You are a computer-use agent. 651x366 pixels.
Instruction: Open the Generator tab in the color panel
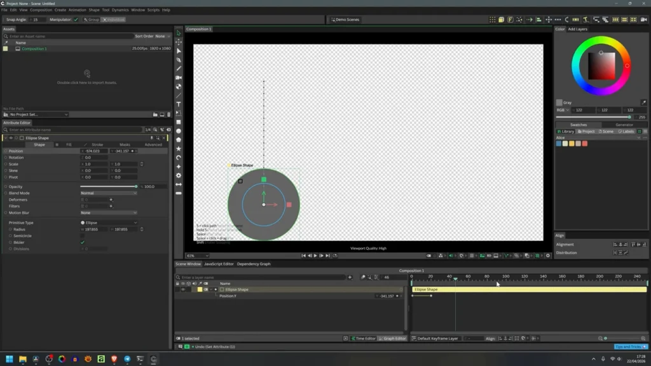point(624,125)
